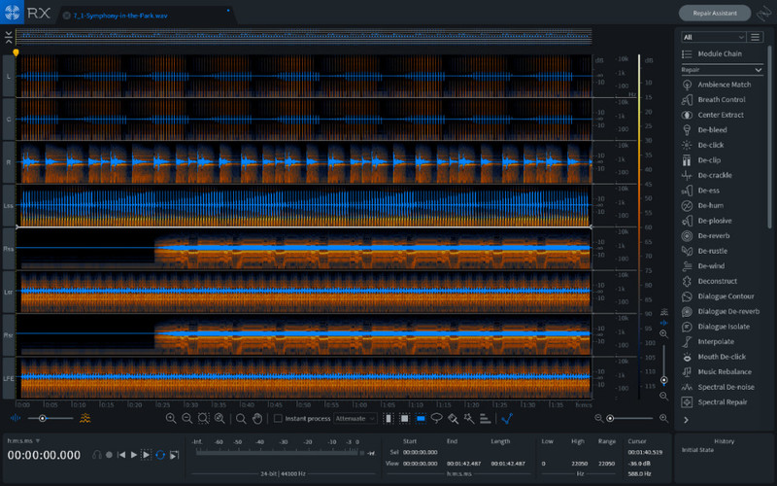777x486 pixels.
Task: Toggle loop playback button
Action: [x=160, y=454]
